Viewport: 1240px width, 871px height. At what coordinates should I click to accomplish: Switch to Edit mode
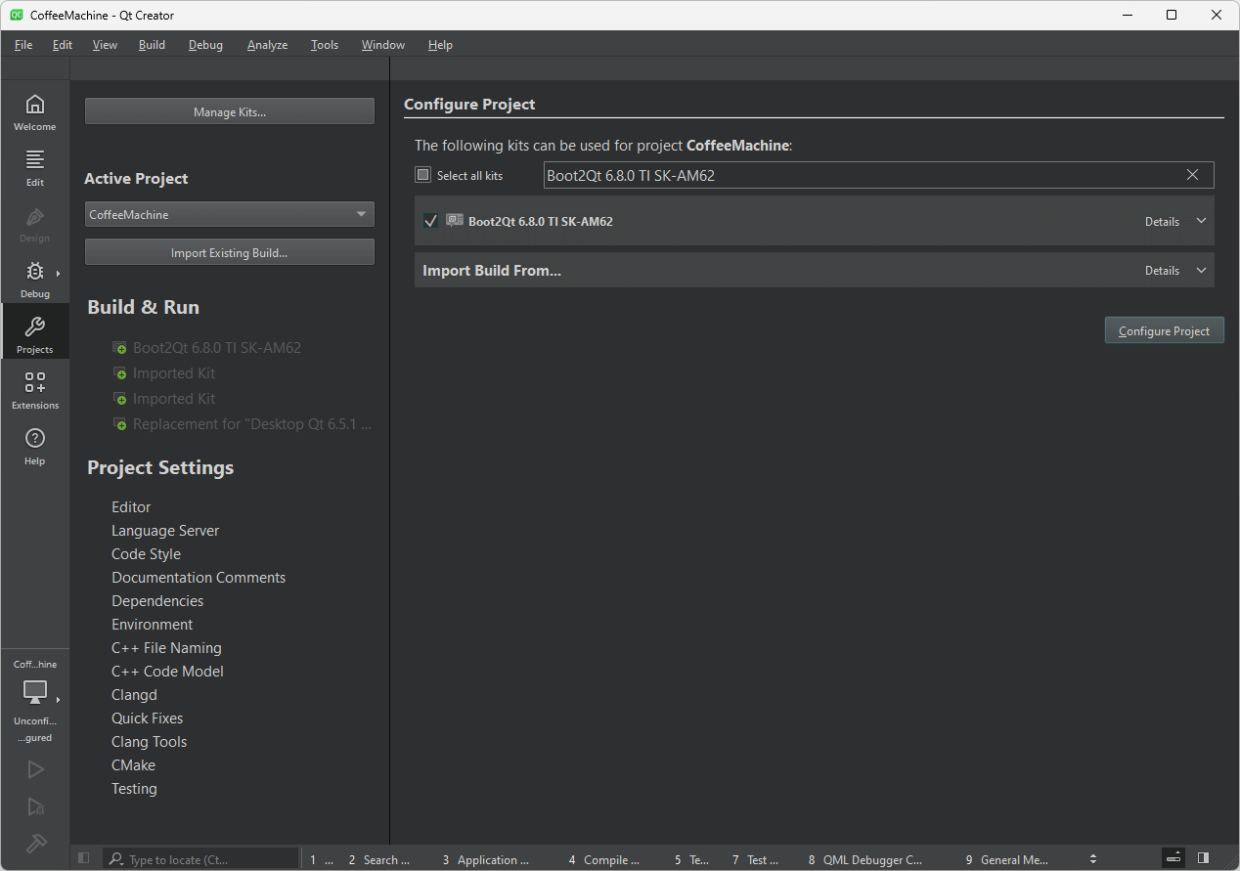point(34,167)
